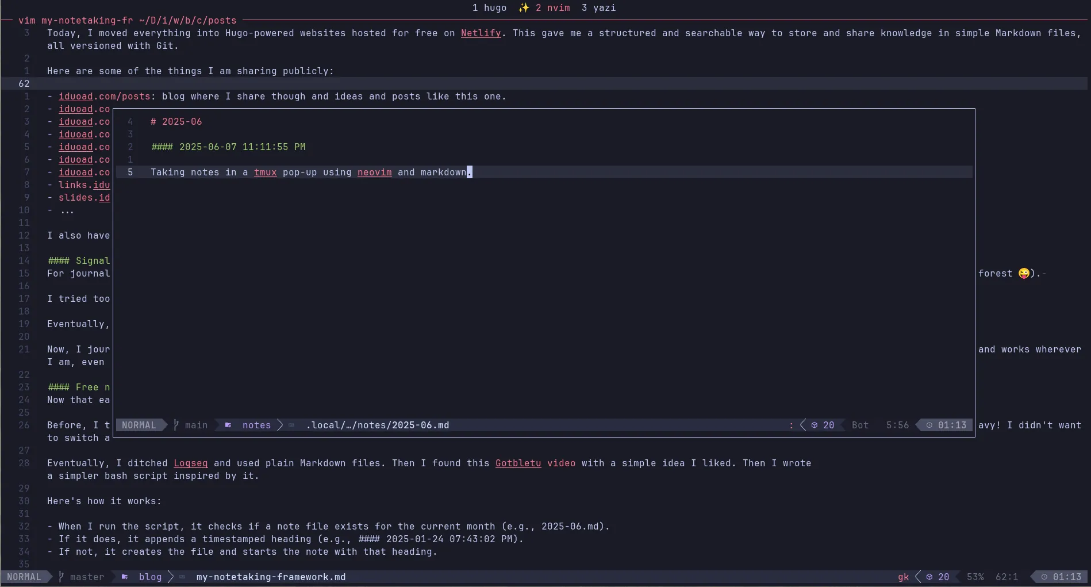This screenshot has width=1091, height=587.
Task: Click the git branch icon beside main in popup
Action: pyautogui.click(x=176, y=425)
